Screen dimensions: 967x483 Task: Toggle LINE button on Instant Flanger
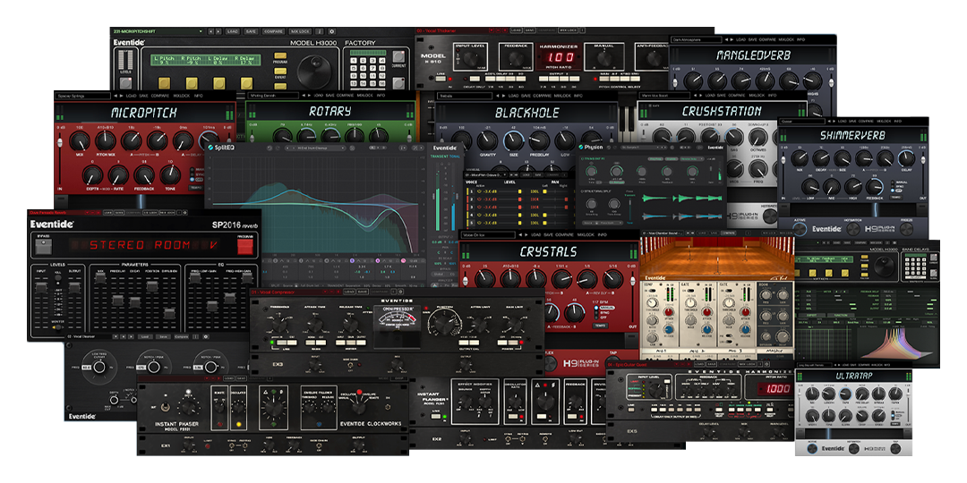pyautogui.click(x=436, y=416)
